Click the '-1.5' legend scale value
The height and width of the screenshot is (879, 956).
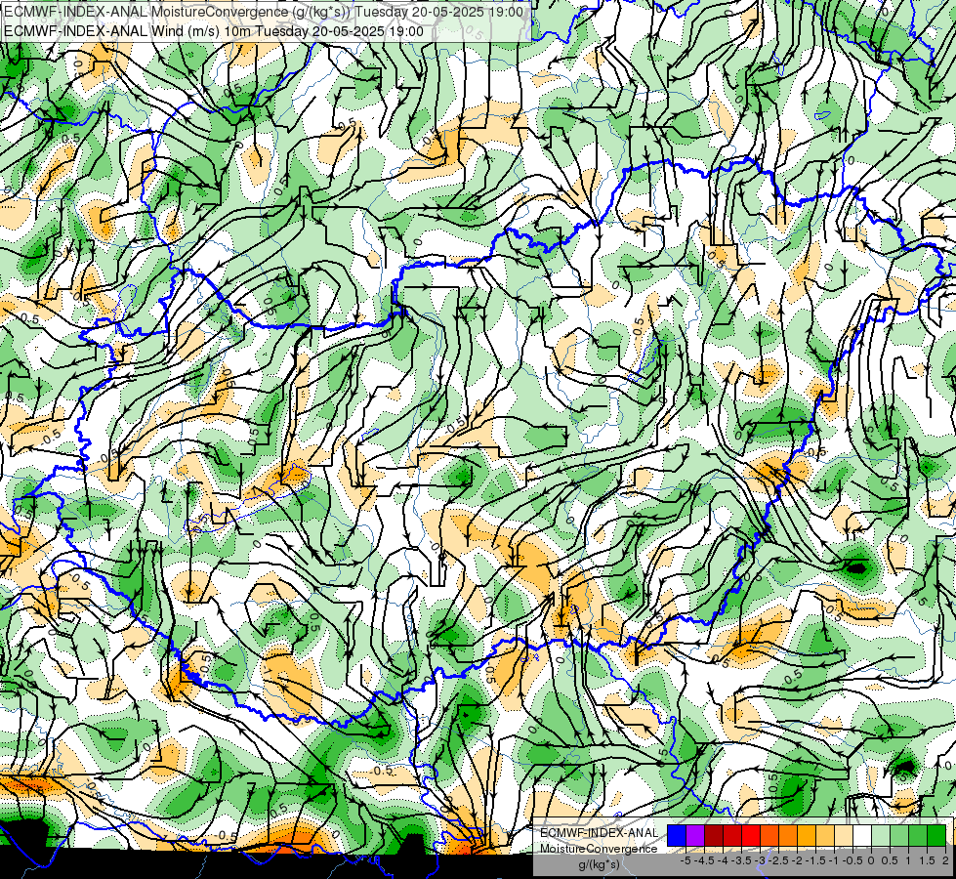(815, 860)
